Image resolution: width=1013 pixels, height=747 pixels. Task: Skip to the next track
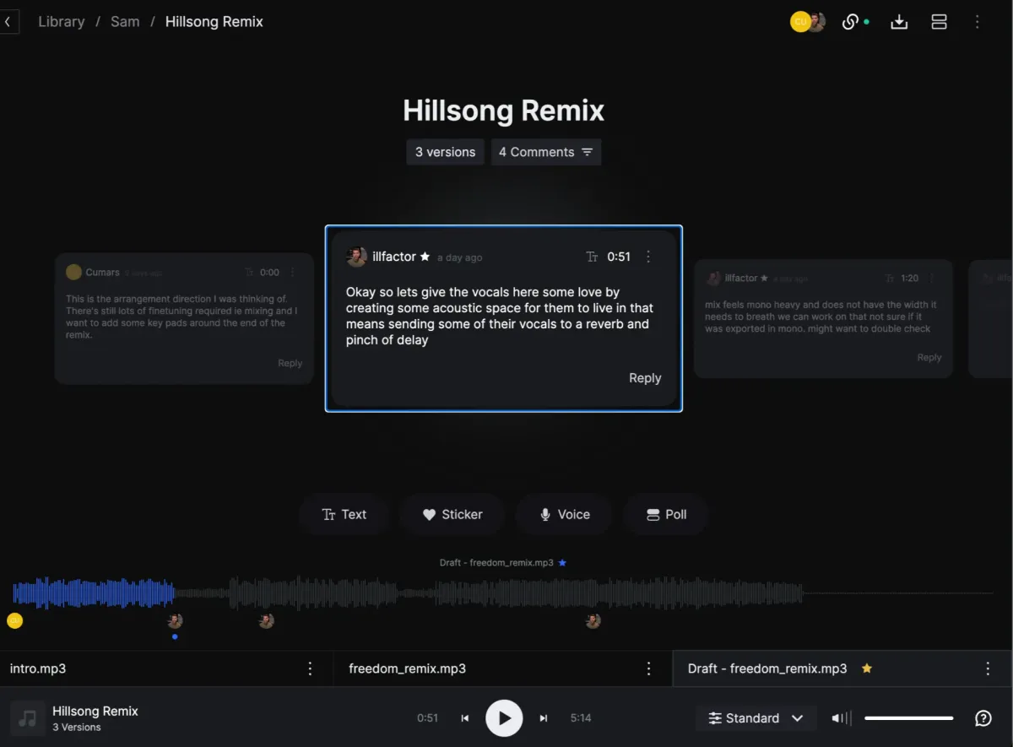coord(544,718)
